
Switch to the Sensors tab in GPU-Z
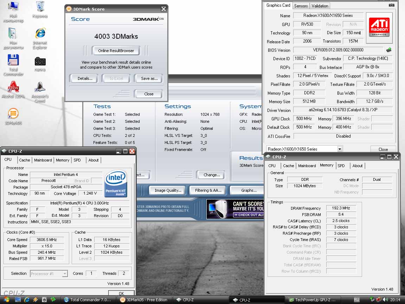click(301, 6)
